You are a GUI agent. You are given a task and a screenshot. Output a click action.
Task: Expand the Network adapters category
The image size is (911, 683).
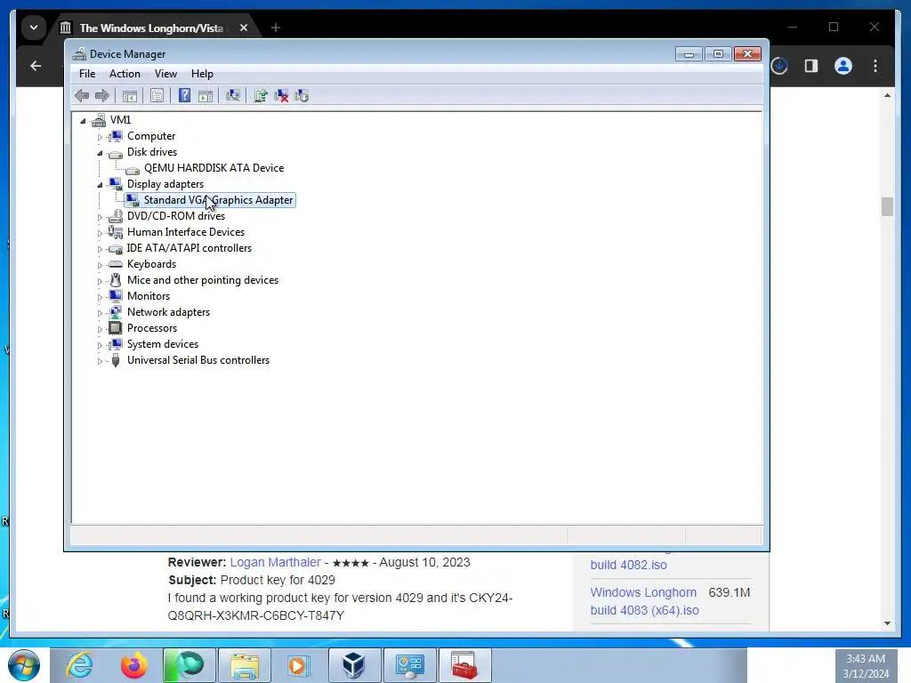100,313
